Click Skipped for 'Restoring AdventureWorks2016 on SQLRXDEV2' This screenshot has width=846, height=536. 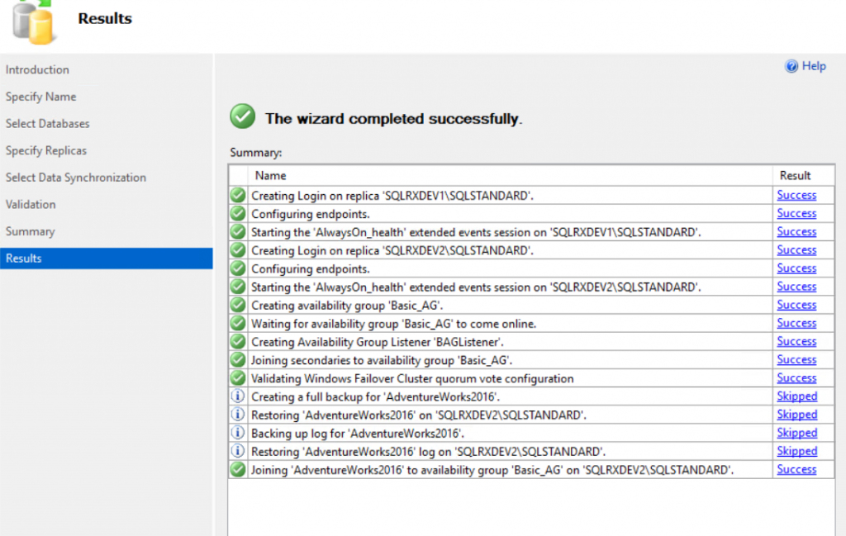tap(796, 415)
